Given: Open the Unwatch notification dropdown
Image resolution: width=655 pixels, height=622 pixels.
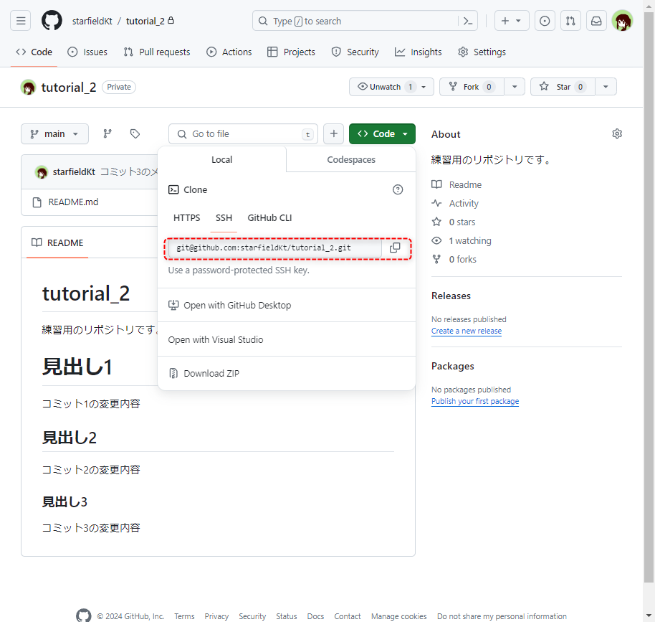Looking at the screenshot, I should tap(391, 87).
